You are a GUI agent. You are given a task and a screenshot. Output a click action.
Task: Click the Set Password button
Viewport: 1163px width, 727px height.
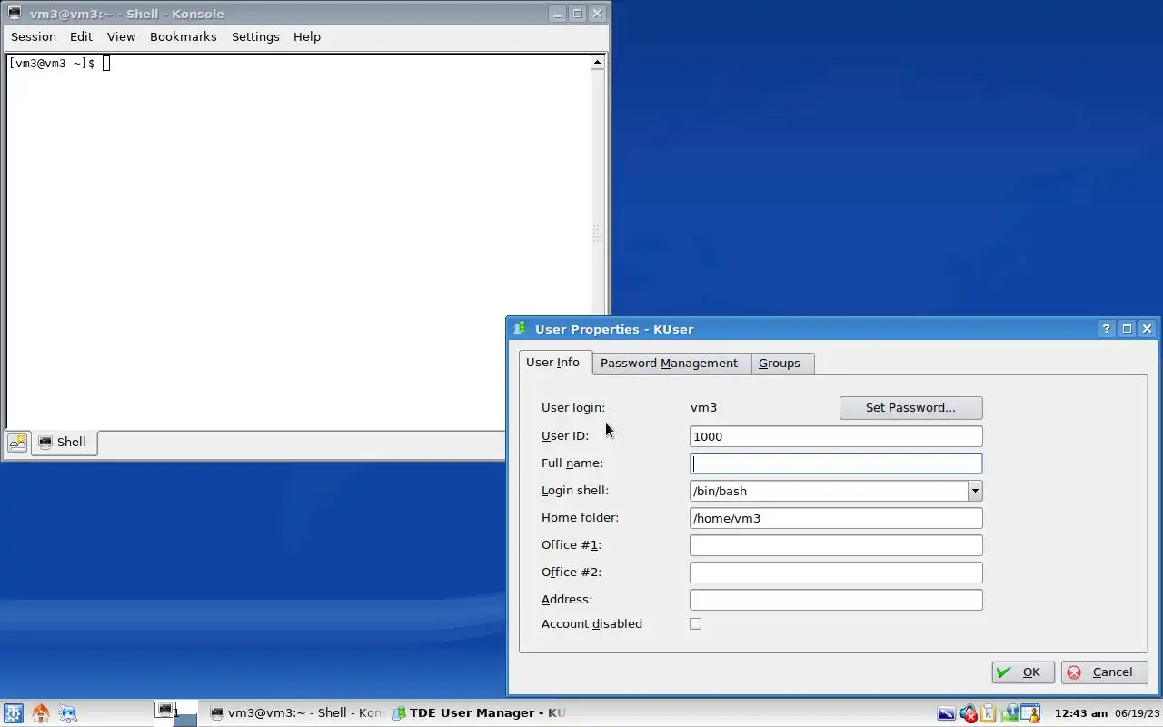coord(910,408)
